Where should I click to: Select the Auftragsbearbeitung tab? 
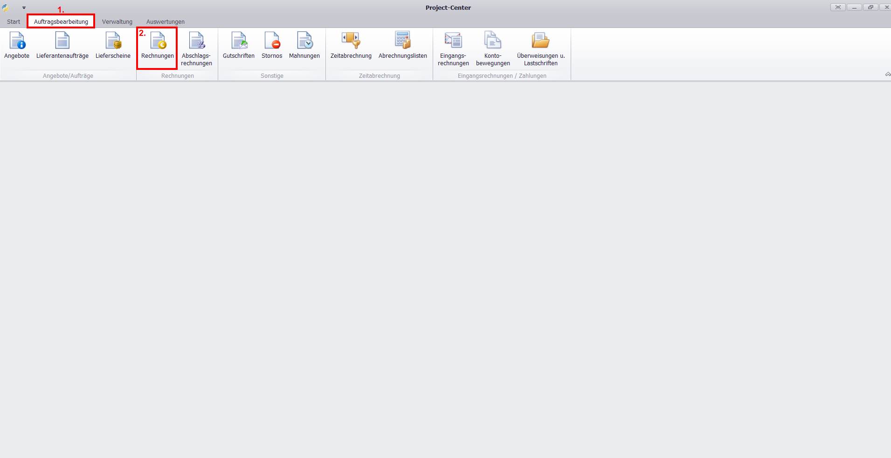tap(61, 22)
